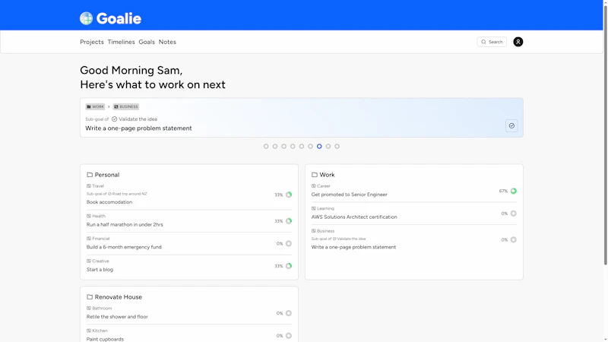Open Get promoted to Senior Engineer goal
The image size is (608, 342).
(x=350, y=195)
